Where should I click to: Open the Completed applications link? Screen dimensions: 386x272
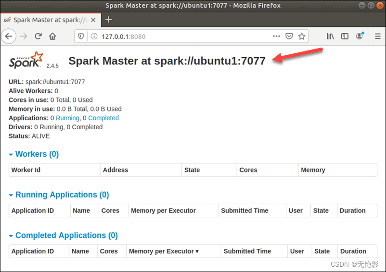pos(103,118)
